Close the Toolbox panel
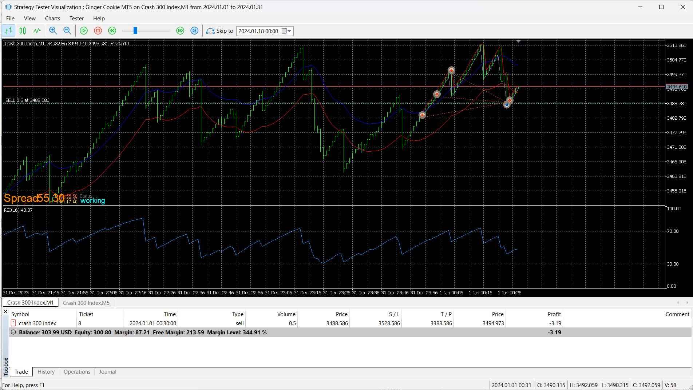The image size is (693, 390). pos(5,312)
